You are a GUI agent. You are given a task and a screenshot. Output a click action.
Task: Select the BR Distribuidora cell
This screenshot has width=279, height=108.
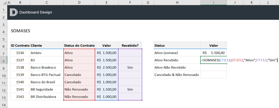click(47, 97)
